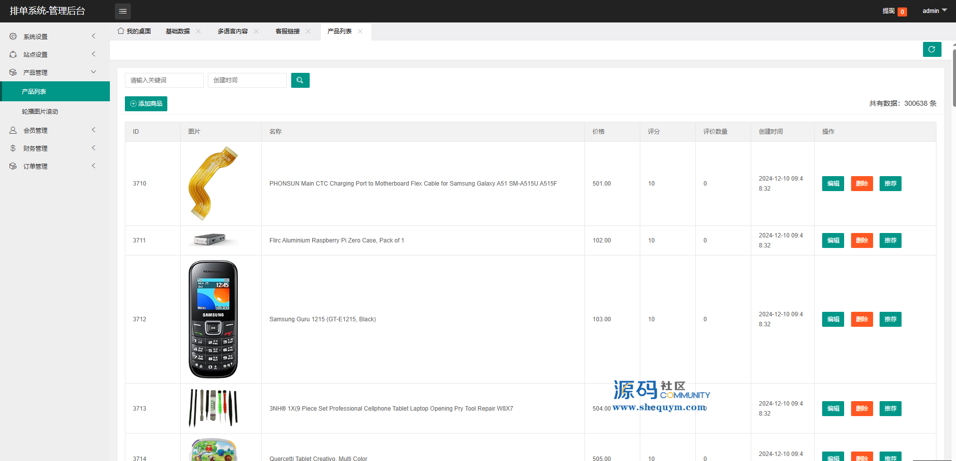Viewport: 956px width, 461px height.
Task: Close the 产品列表 tab
Action: tap(360, 31)
